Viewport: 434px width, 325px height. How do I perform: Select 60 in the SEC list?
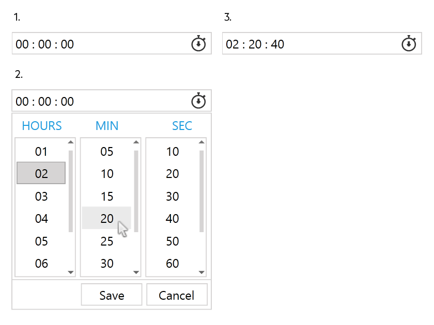[x=172, y=264]
